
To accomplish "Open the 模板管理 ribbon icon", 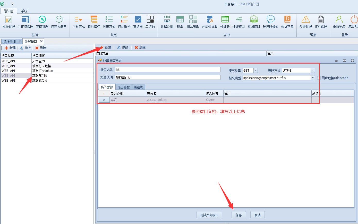I will (8, 20).
